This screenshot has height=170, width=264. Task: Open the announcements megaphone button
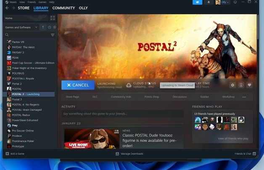(197, 2)
